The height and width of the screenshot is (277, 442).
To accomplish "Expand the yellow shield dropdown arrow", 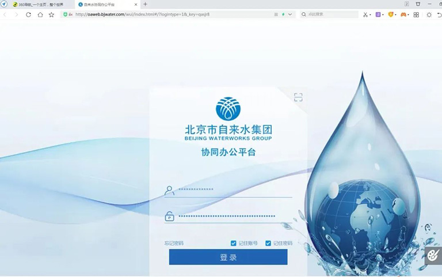I will click(x=395, y=15).
